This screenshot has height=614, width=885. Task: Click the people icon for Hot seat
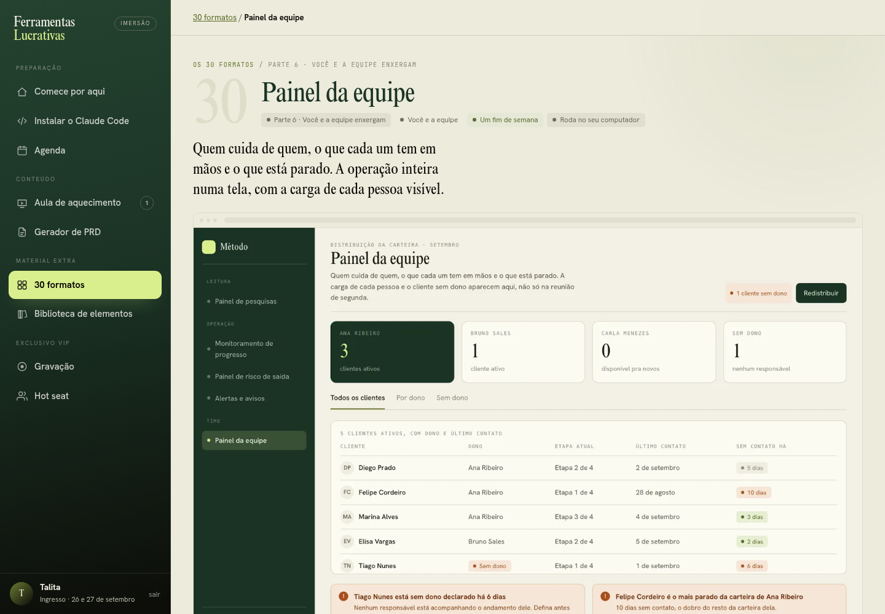(22, 396)
